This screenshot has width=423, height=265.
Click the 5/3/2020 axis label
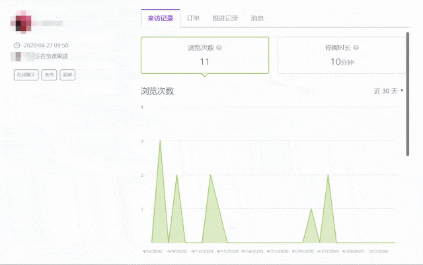(x=378, y=251)
